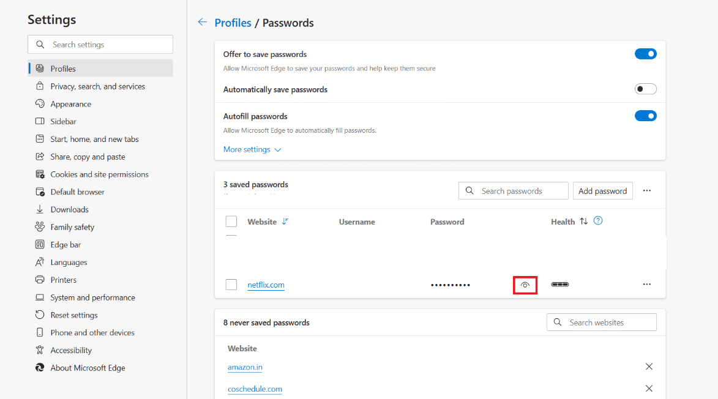This screenshot has width=718, height=399.
Task: Open saved passwords more actions menu
Action: pyautogui.click(x=646, y=191)
